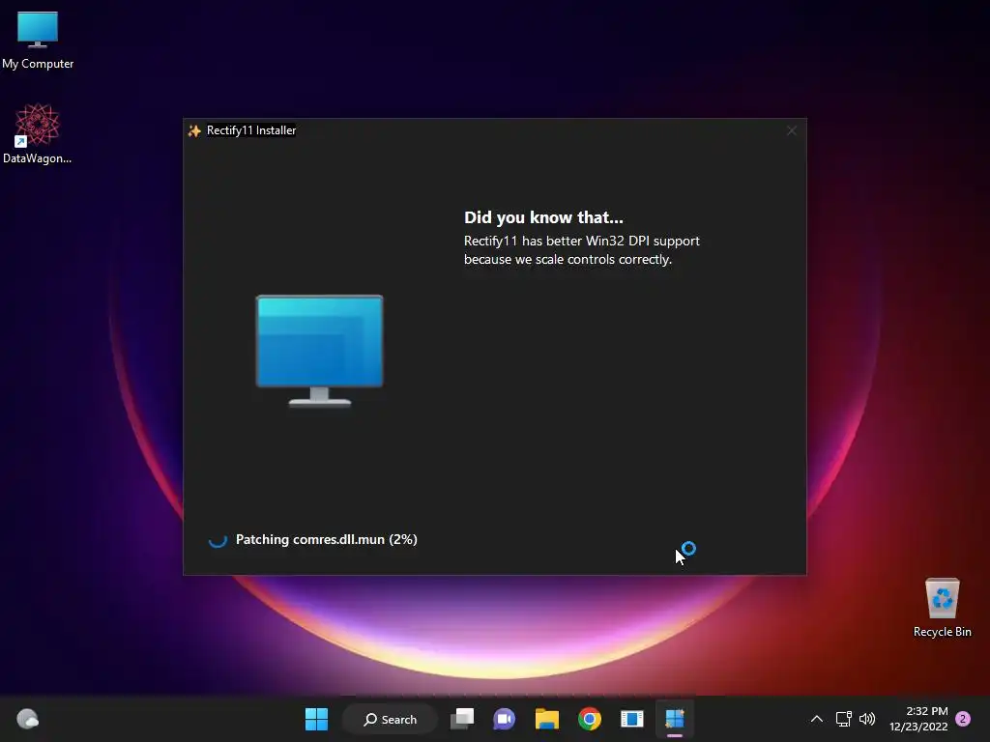Open the blue window app on taskbar
Image resolution: width=990 pixels, height=742 pixels.
pyautogui.click(x=632, y=719)
